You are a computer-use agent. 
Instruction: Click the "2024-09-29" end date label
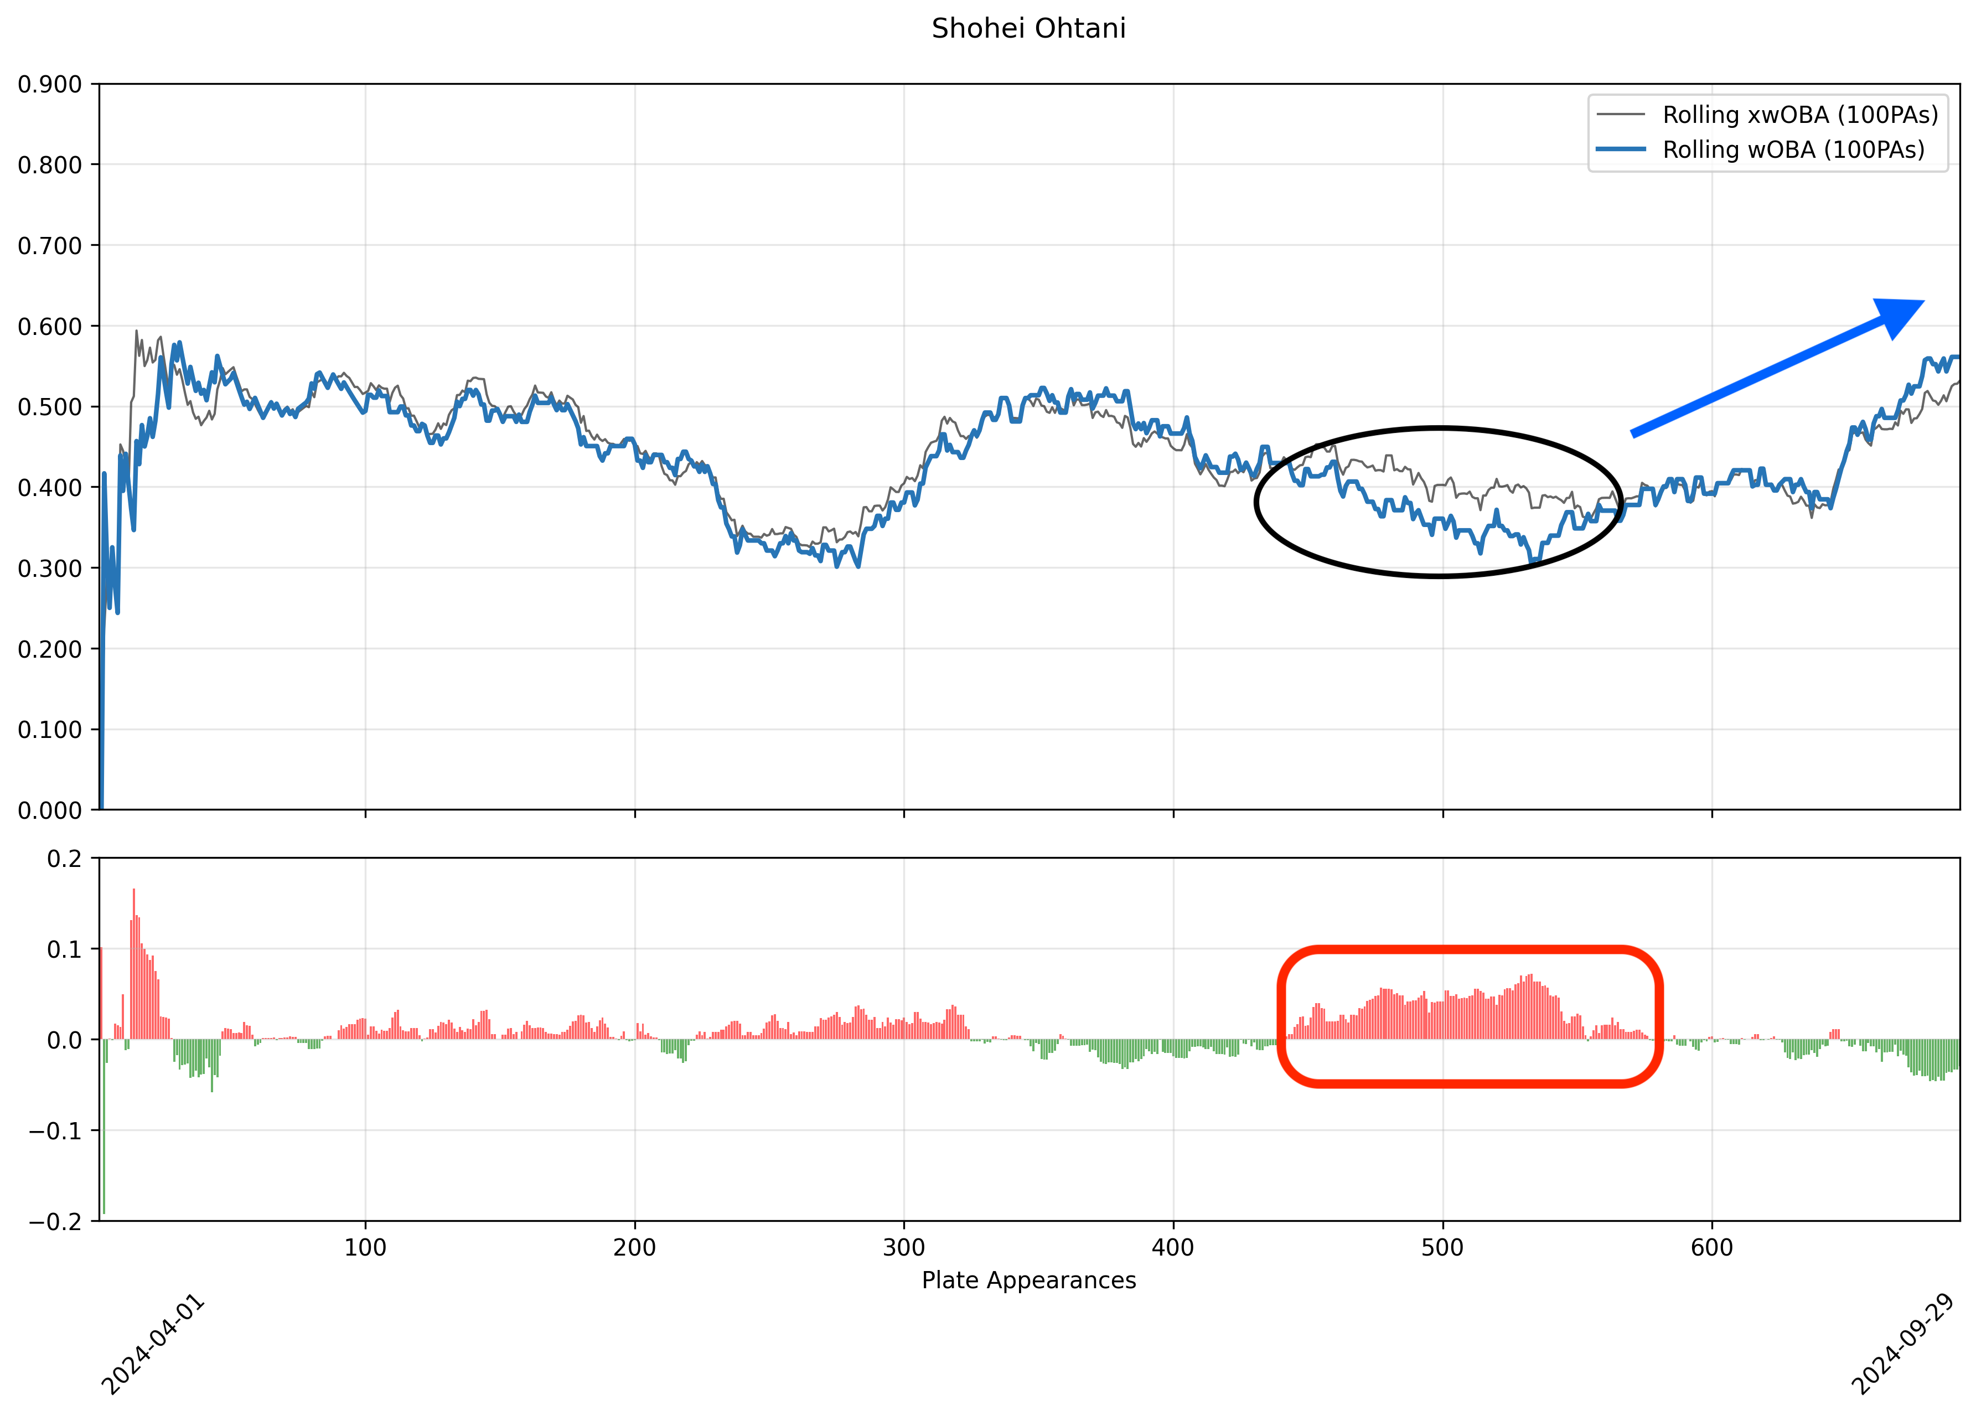tap(1903, 1345)
